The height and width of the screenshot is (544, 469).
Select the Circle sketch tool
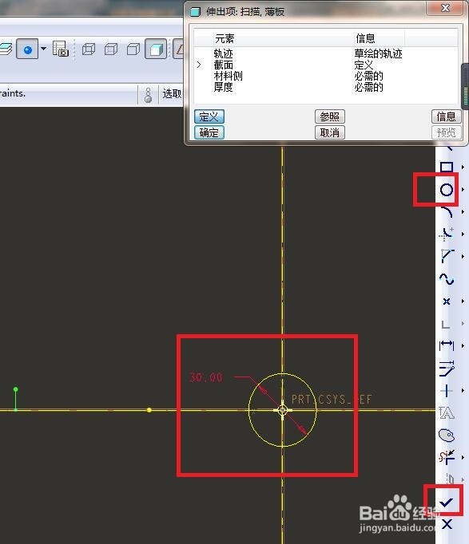[447, 189]
